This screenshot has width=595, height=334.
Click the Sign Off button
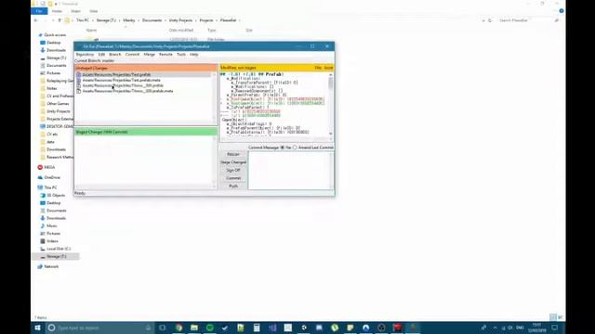click(233, 170)
